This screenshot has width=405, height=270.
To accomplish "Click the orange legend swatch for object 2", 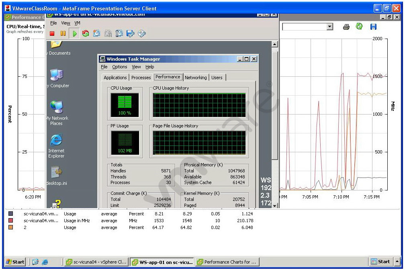I will (10, 227).
